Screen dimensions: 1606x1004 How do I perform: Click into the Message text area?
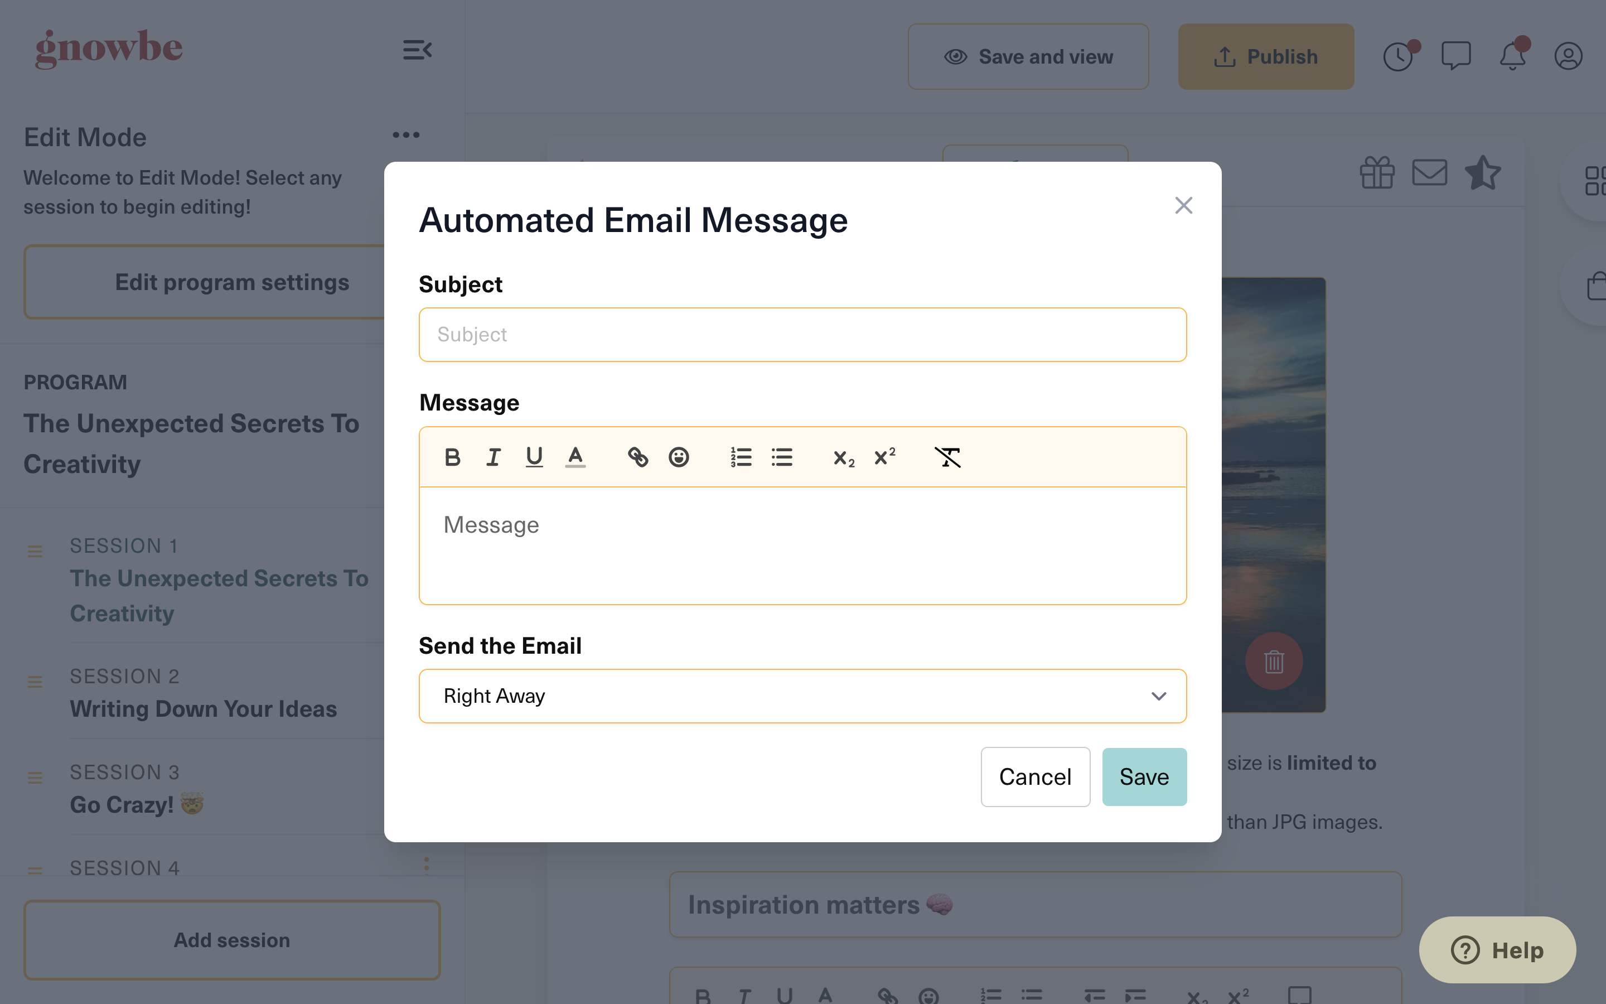pos(802,545)
